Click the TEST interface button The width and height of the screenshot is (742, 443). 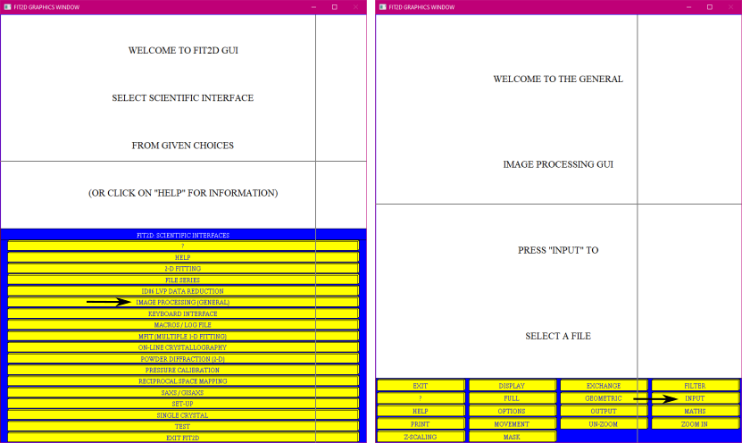pyautogui.click(x=183, y=426)
